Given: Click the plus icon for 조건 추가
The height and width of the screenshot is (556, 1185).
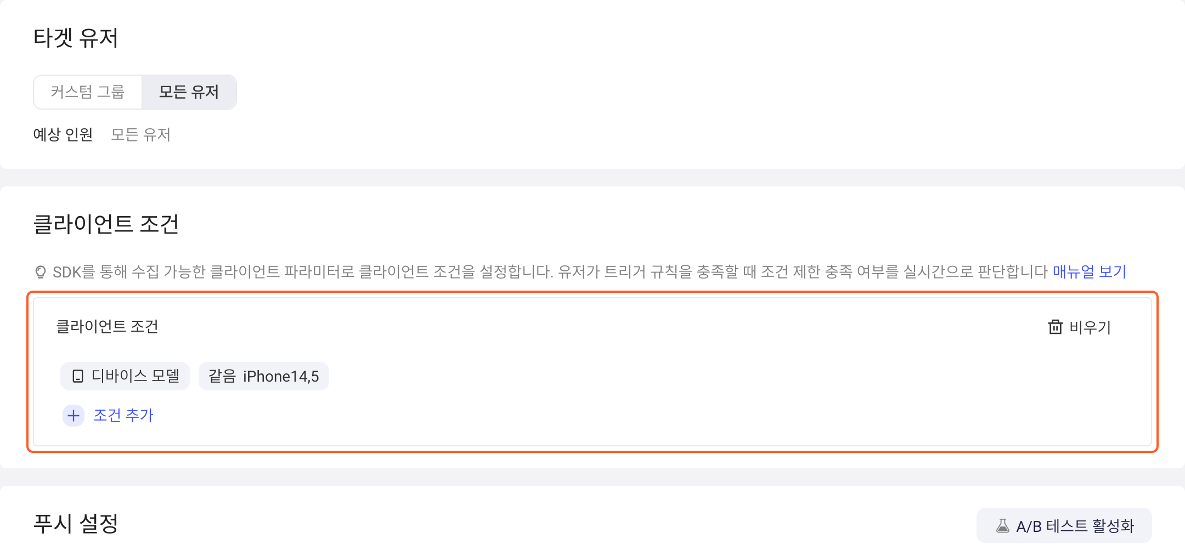Looking at the screenshot, I should (74, 416).
